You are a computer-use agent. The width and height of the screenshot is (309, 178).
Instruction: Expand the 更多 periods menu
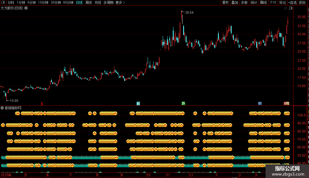[x=120, y=2]
